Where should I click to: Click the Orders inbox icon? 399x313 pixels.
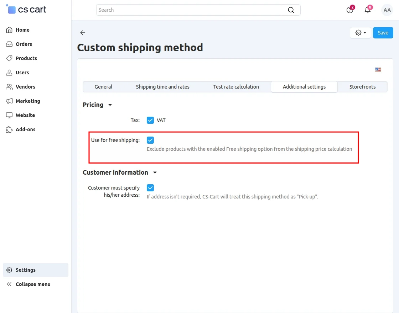point(9,44)
